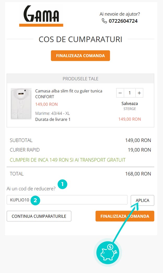
Task: Click the teal step 1 badge
Action: tap(62, 184)
